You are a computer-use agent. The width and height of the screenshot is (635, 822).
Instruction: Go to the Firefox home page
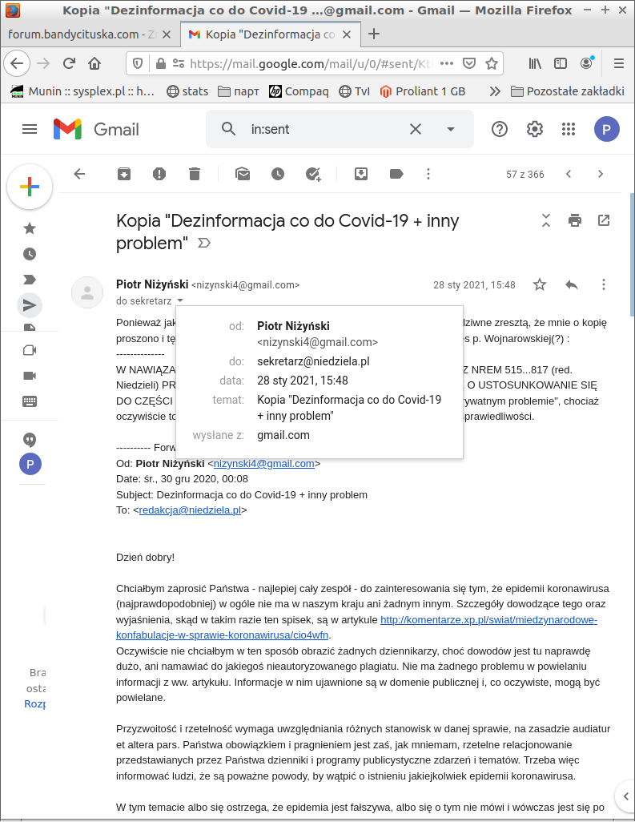[94, 63]
